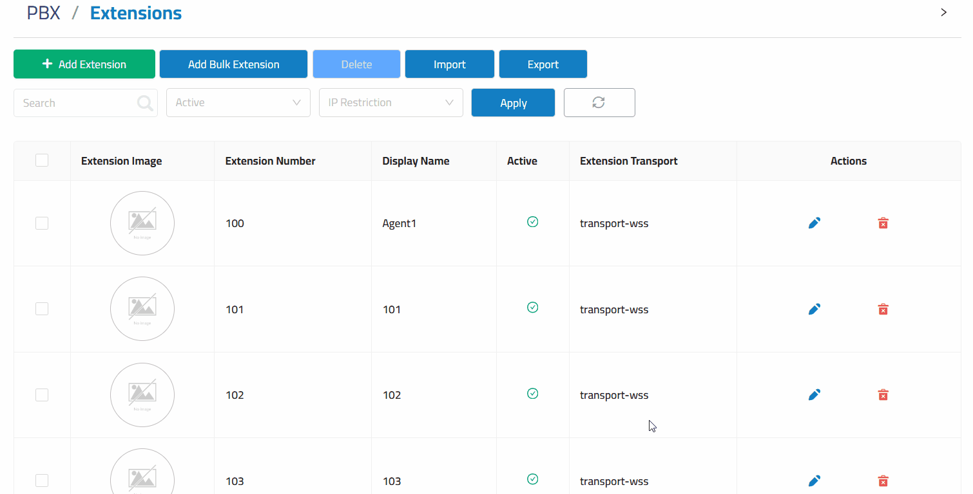Click the delete trash icon for extension 100
The image size is (973, 494).
883,223
